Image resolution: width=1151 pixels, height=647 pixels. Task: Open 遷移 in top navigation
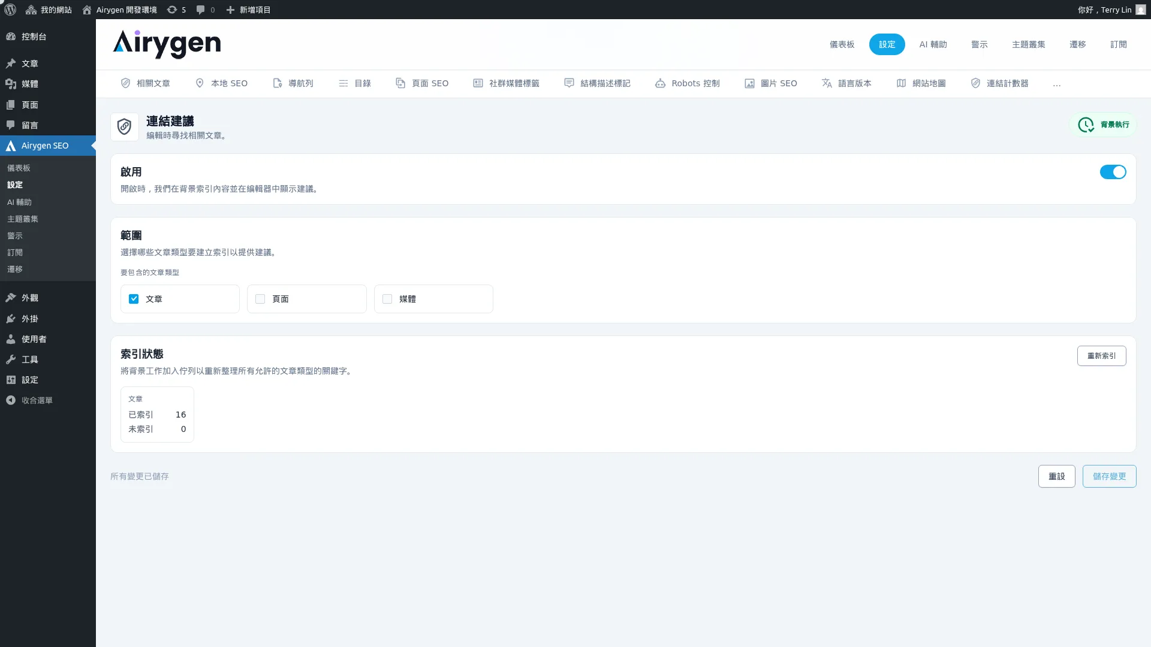(1078, 44)
